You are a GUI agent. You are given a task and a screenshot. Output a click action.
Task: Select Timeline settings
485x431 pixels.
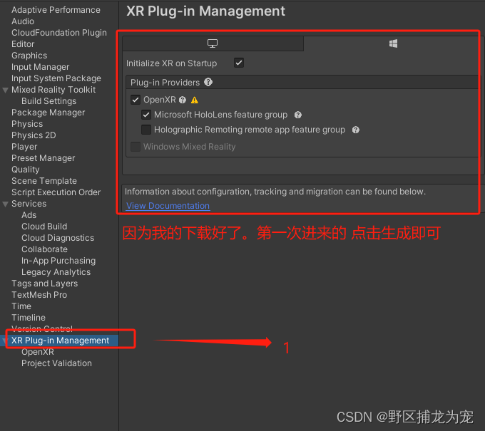point(29,318)
